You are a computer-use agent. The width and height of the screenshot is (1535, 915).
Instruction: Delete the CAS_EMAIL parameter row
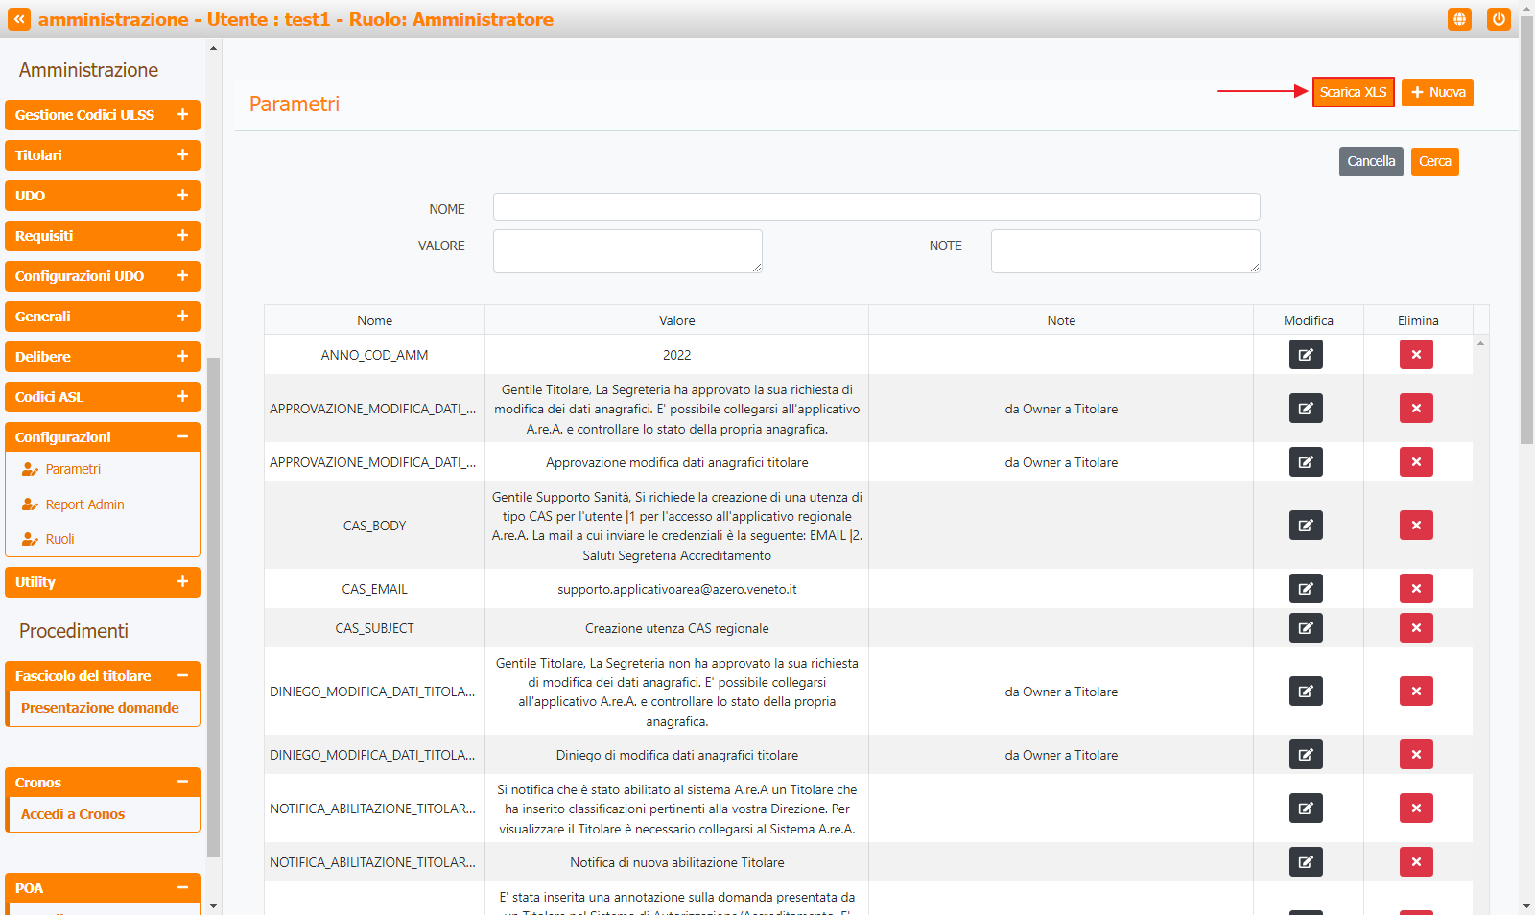[x=1416, y=589]
